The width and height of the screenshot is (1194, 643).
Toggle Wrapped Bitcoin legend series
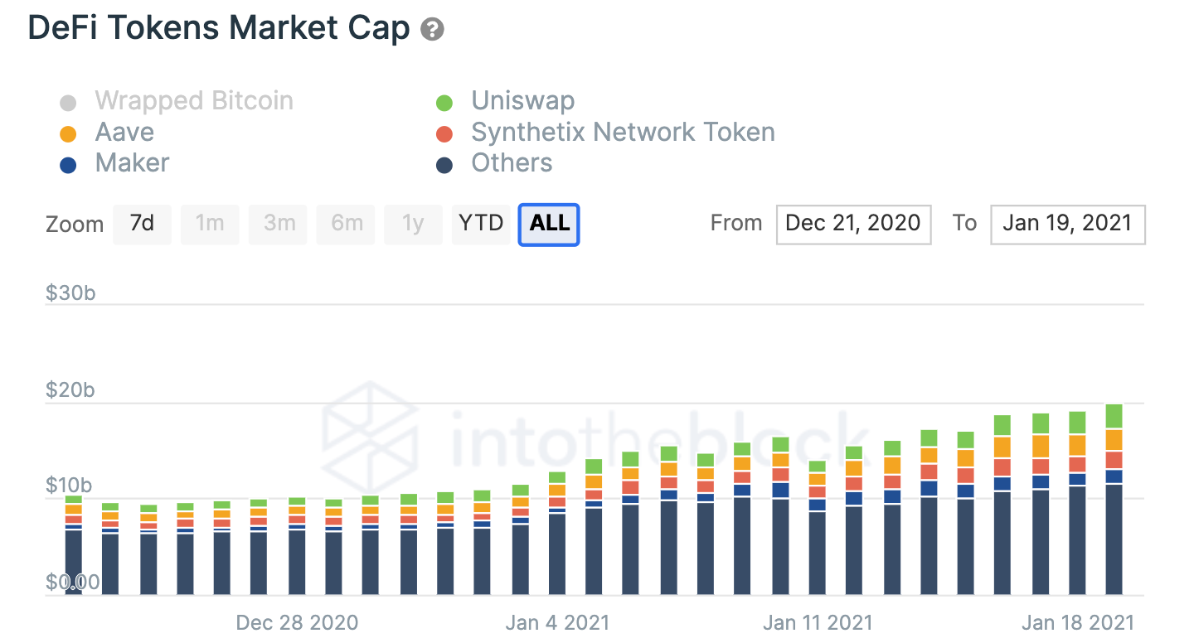176,101
